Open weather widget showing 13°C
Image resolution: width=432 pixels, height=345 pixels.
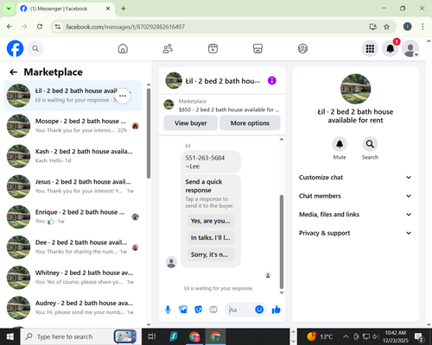[x=320, y=336]
